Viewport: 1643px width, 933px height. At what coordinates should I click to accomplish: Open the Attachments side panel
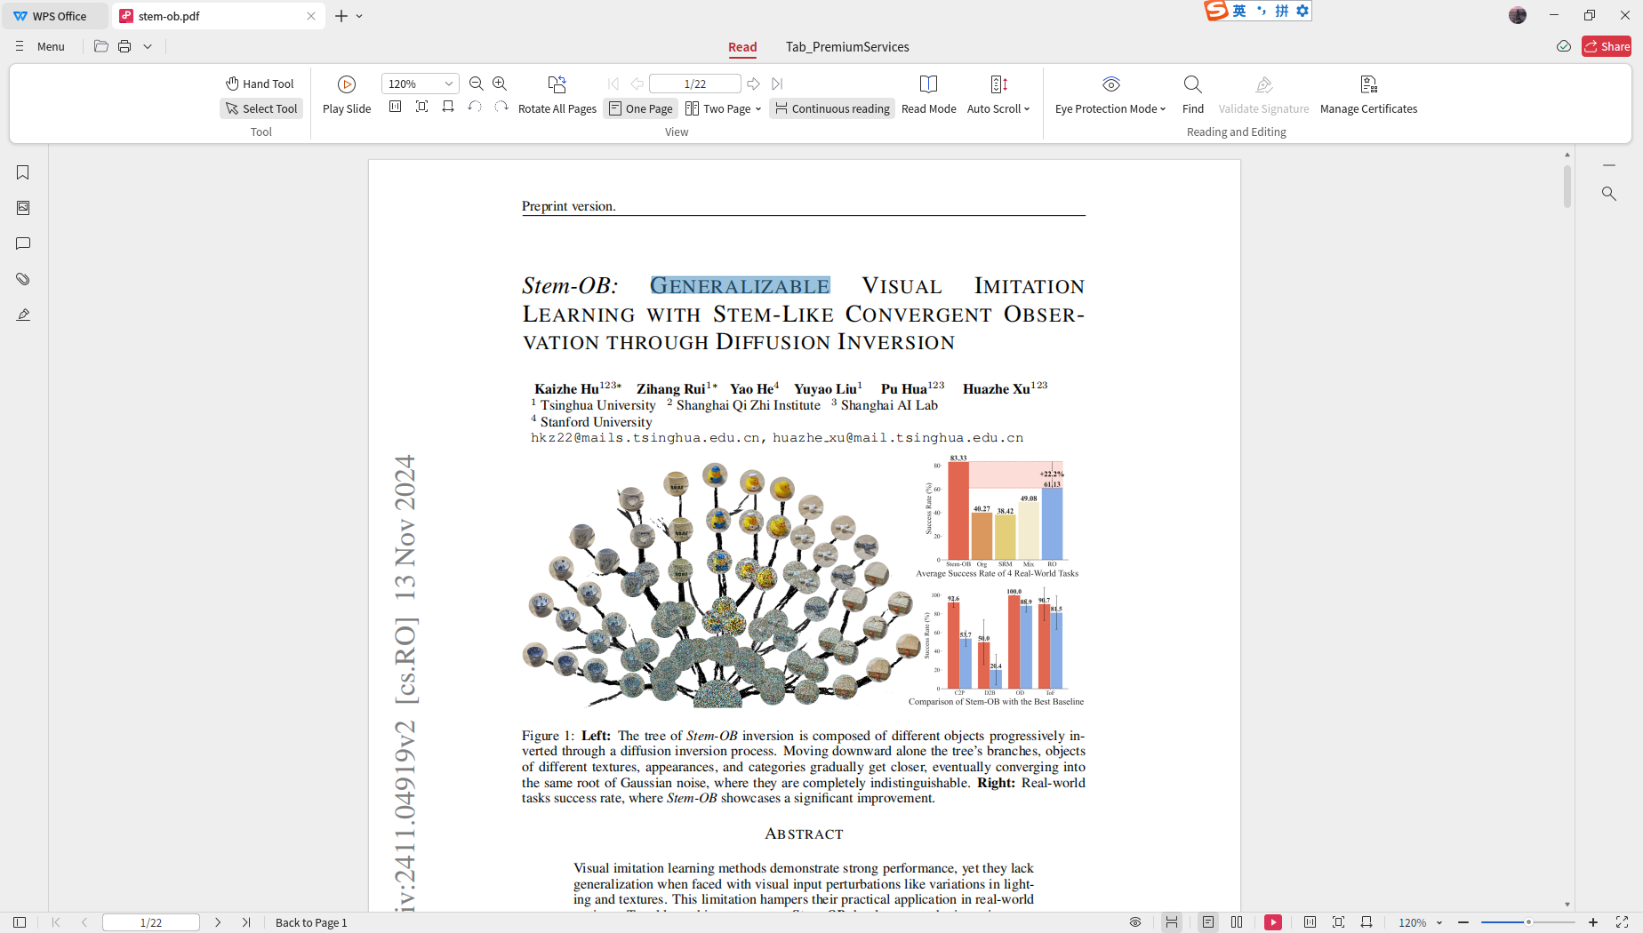click(x=23, y=279)
